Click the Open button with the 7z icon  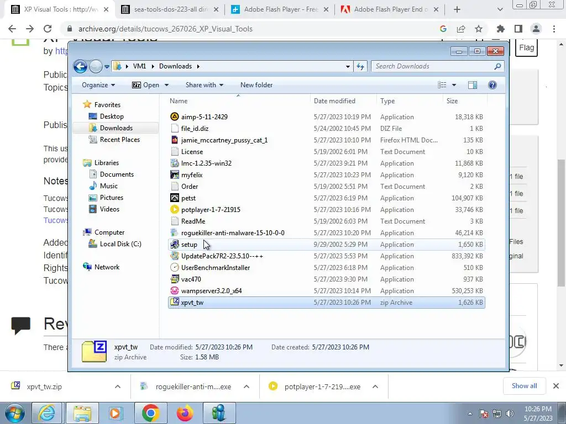(x=146, y=85)
